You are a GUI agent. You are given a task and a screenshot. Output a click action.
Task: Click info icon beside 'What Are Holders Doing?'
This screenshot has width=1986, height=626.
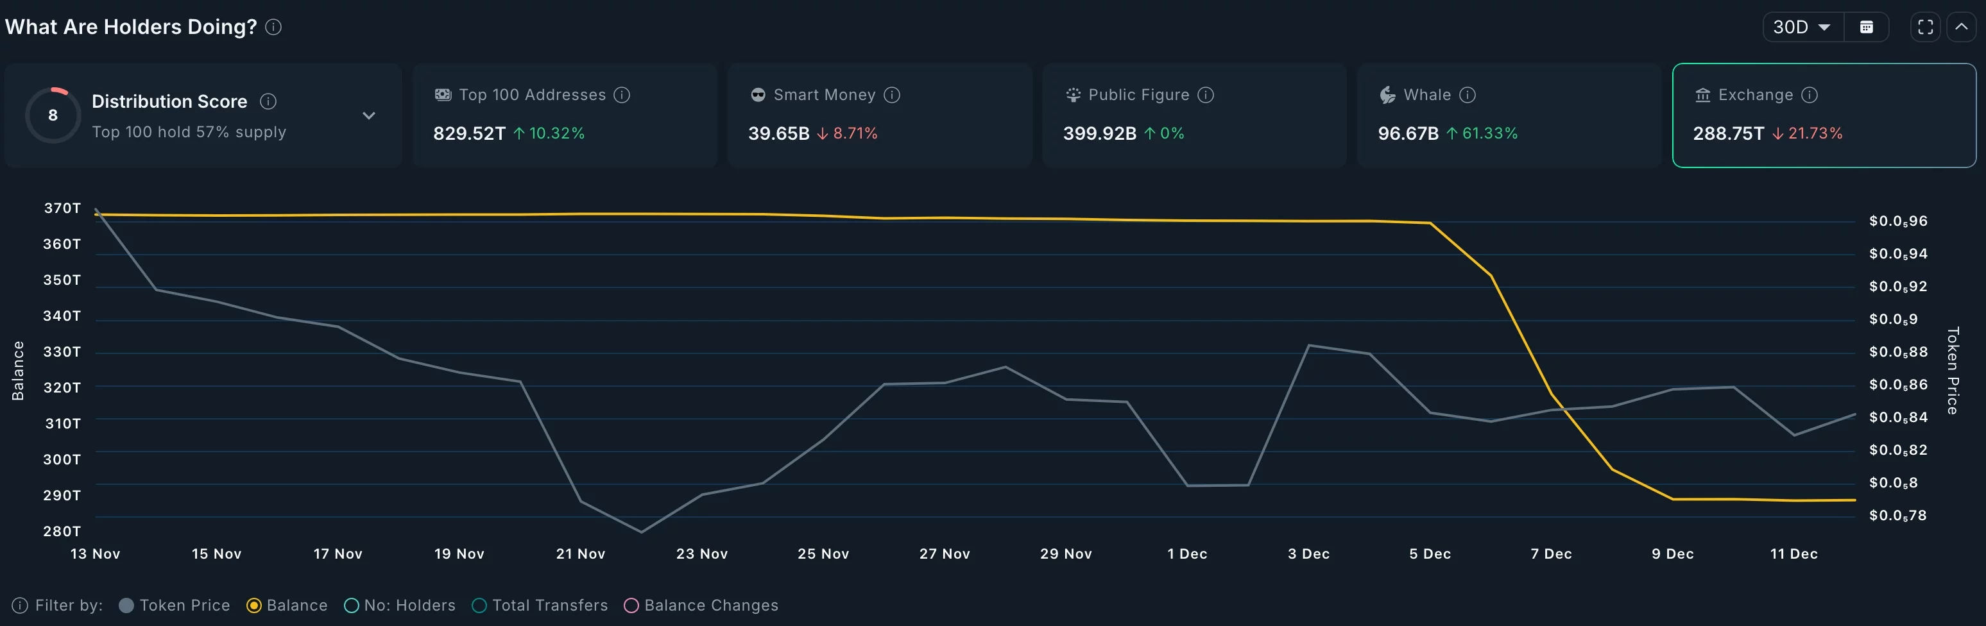pyautogui.click(x=274, y=27)
